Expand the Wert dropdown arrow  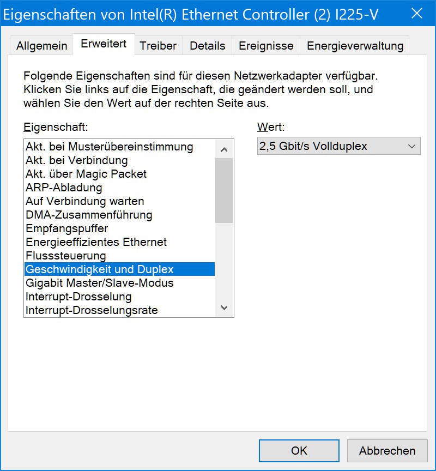click(411, 146)
